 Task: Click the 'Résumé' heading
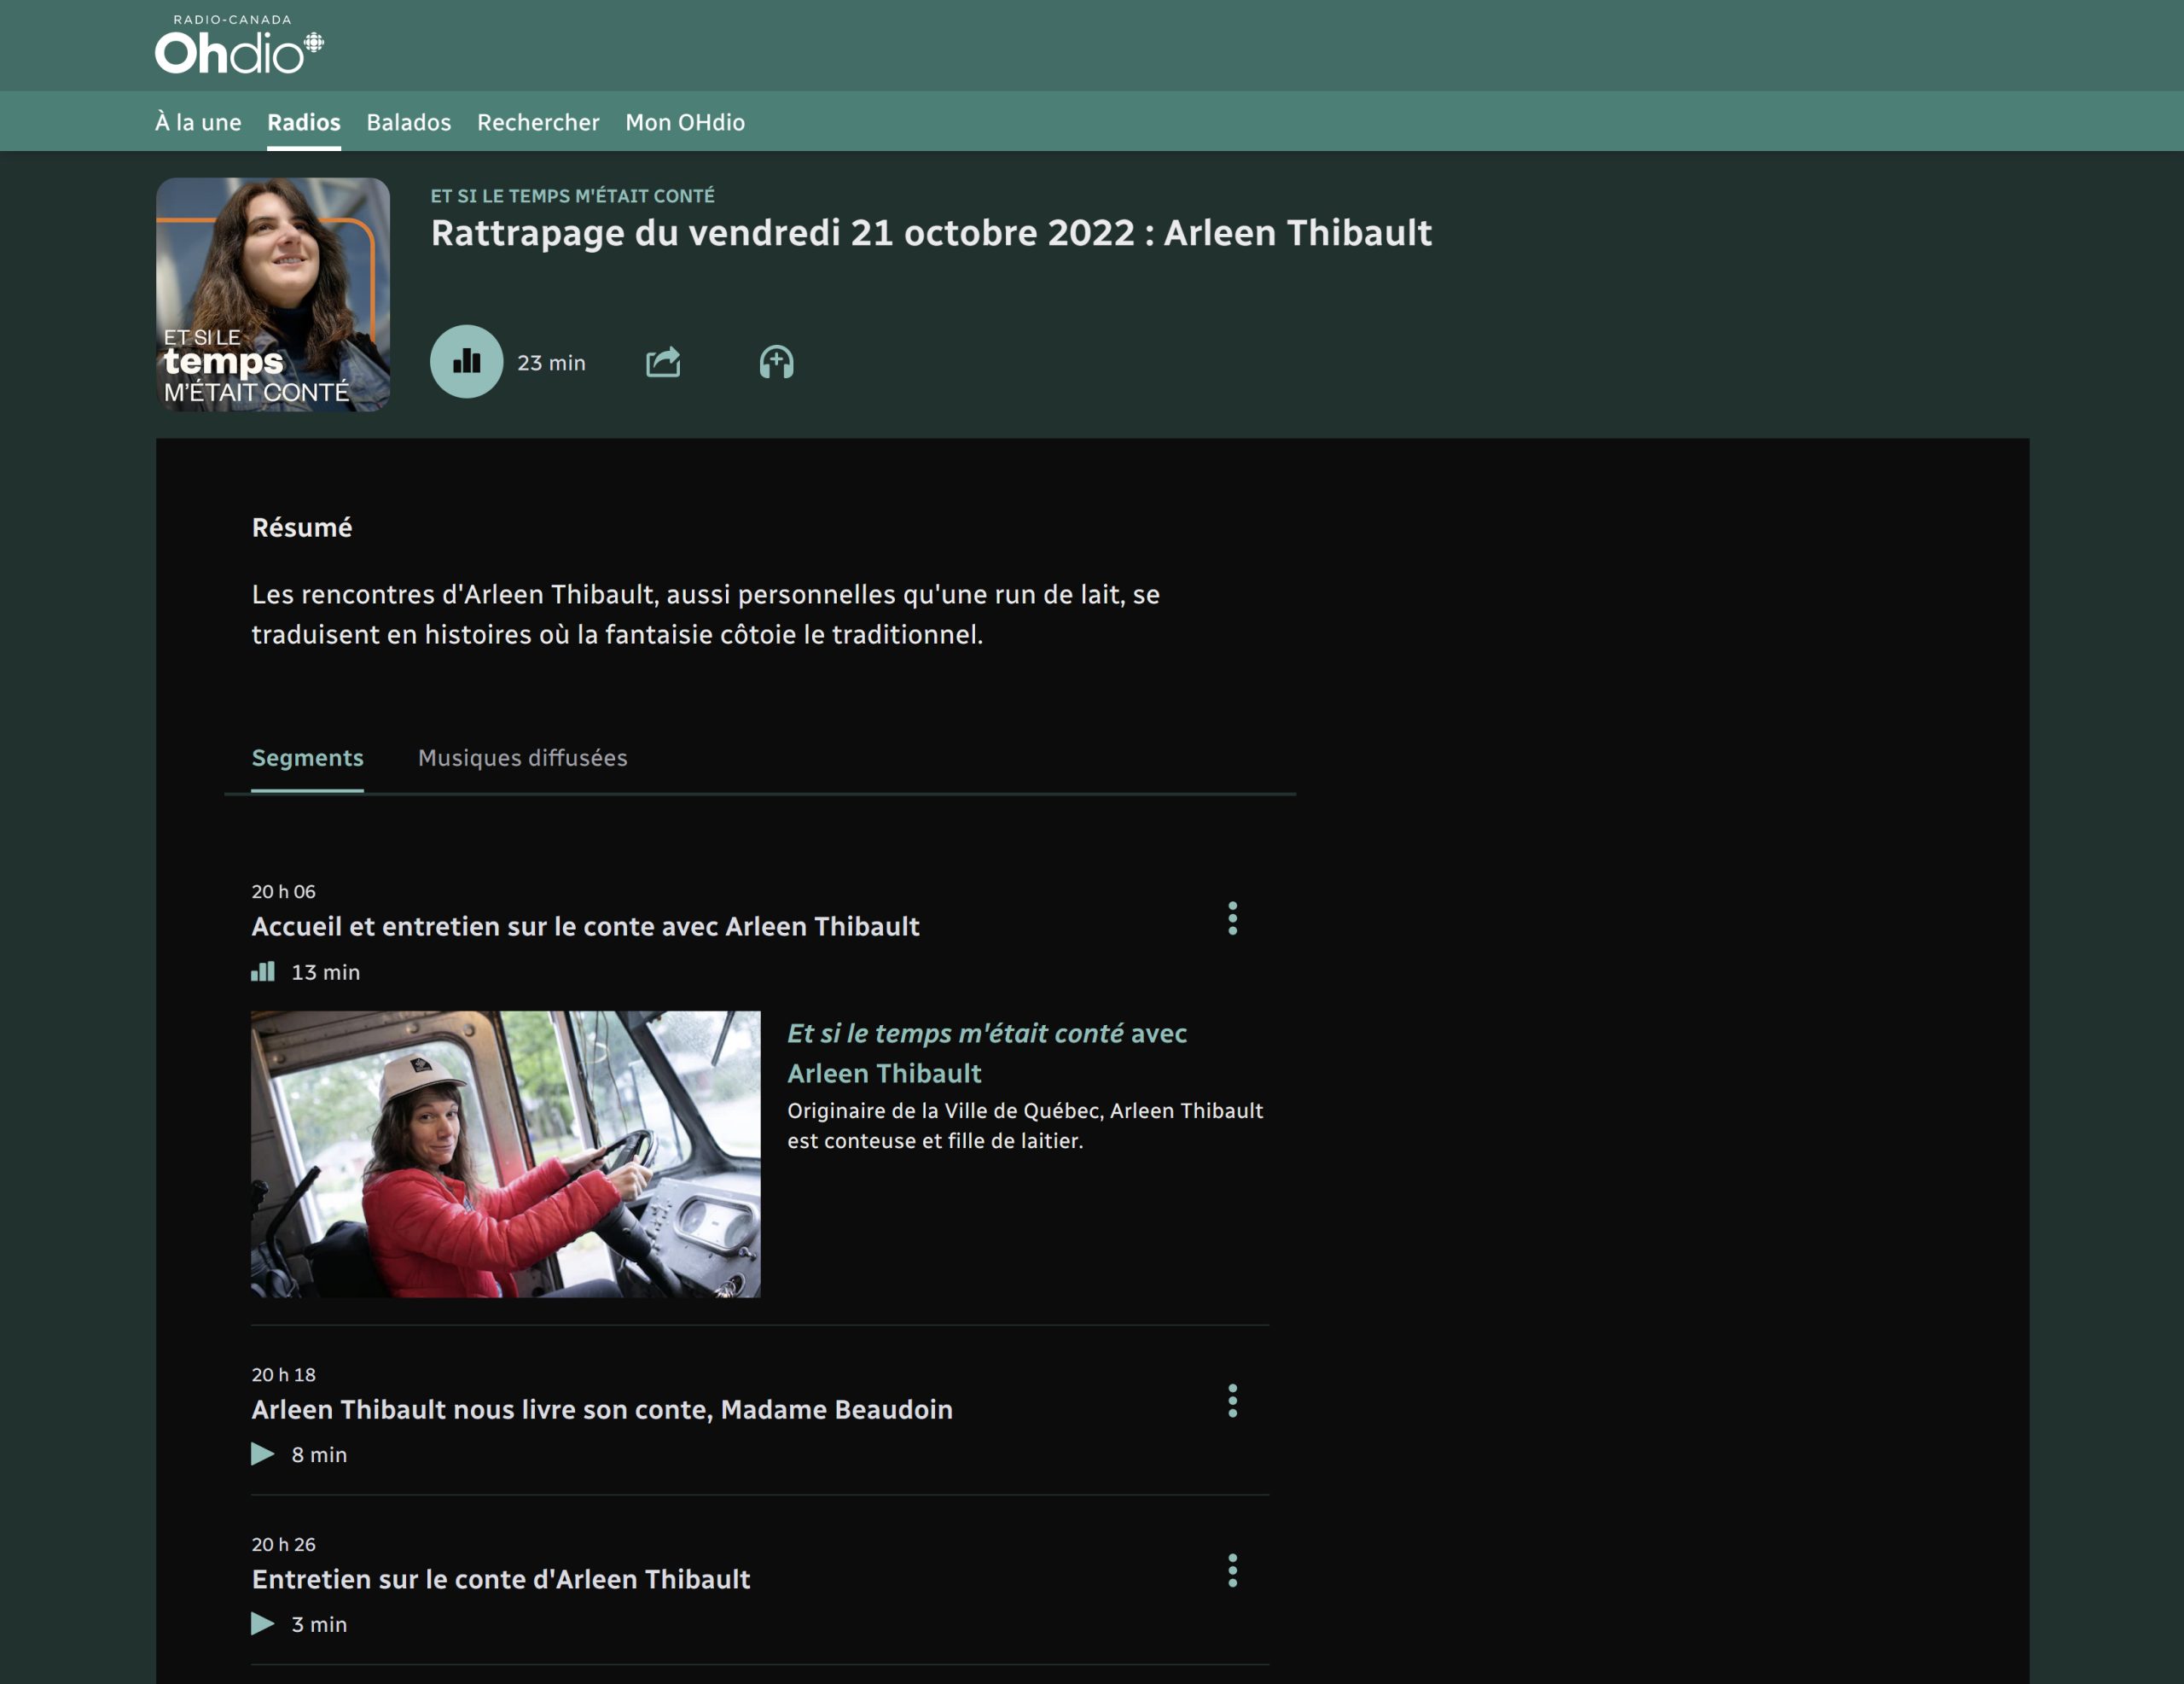(301, 527)
